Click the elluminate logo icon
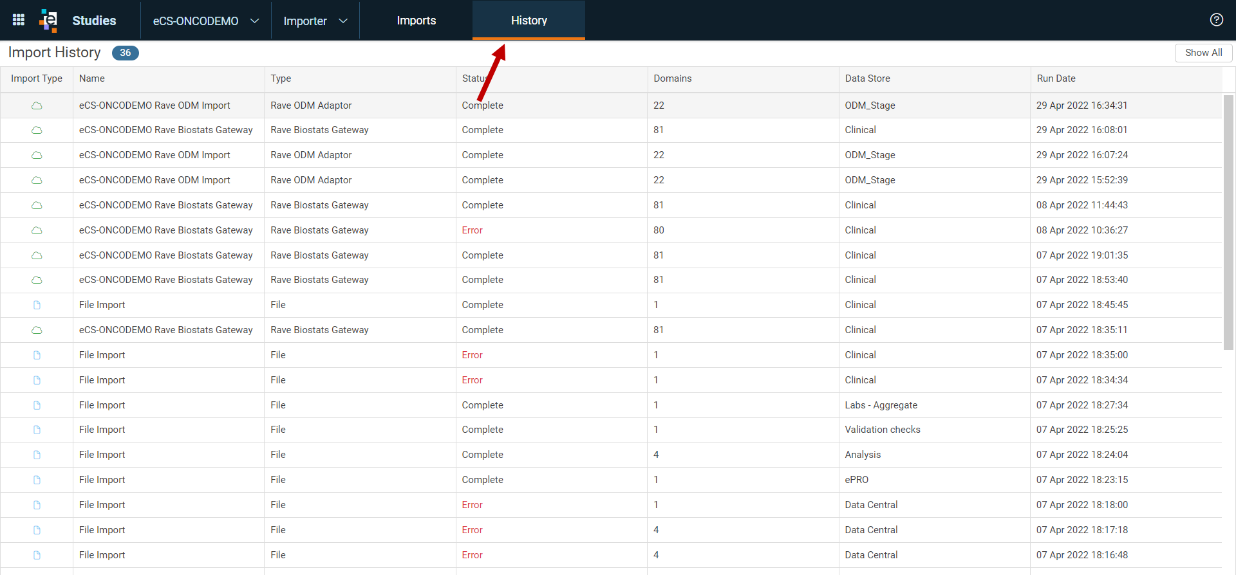This screenshot has width=1236, height=575. [x=48, y=20]
